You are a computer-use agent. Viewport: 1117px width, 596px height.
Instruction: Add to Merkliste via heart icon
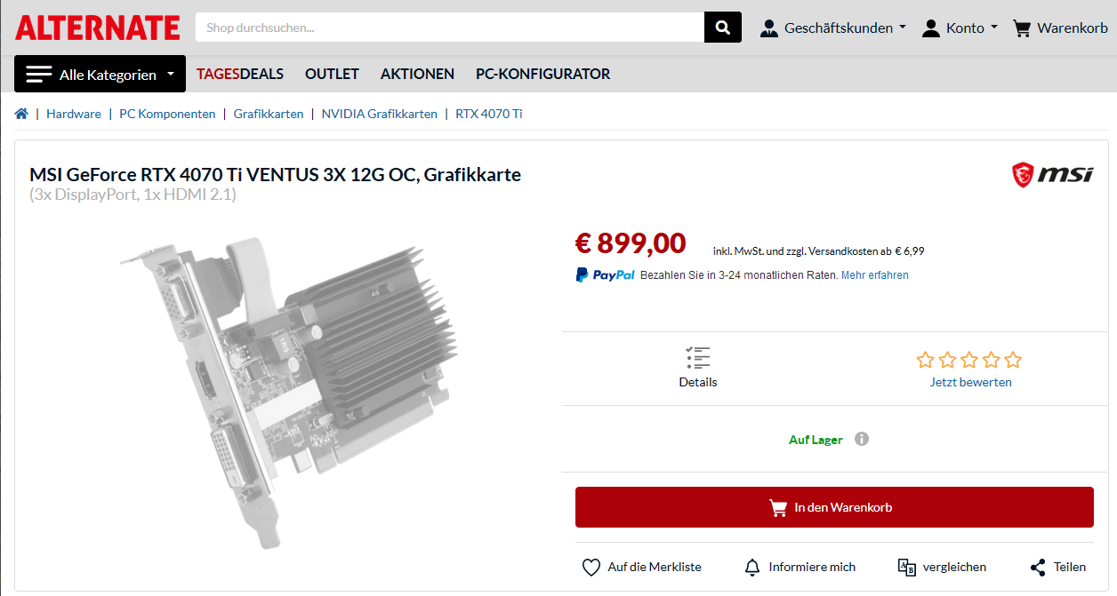click(591, 567)
